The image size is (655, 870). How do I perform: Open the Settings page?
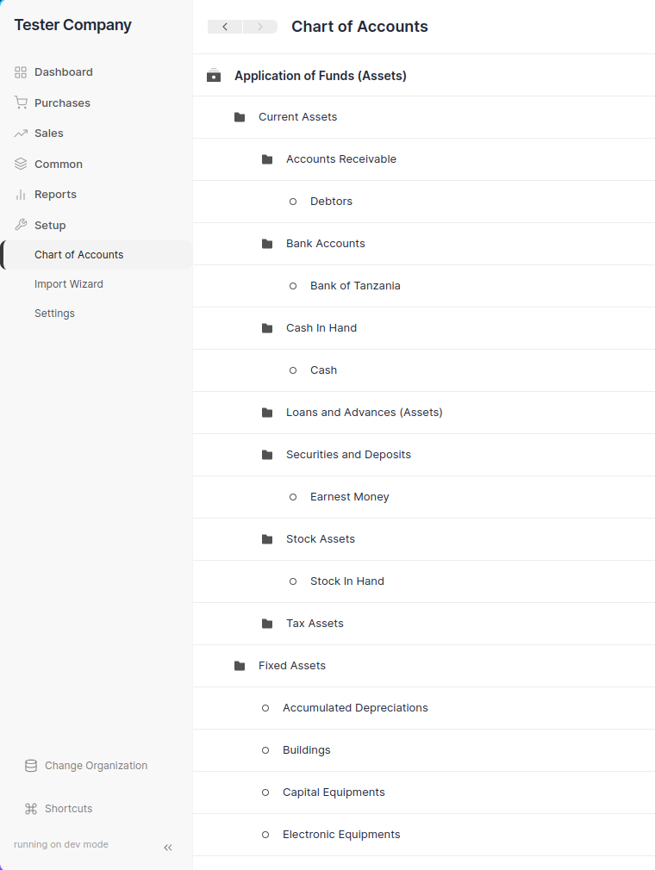(54, 313)
